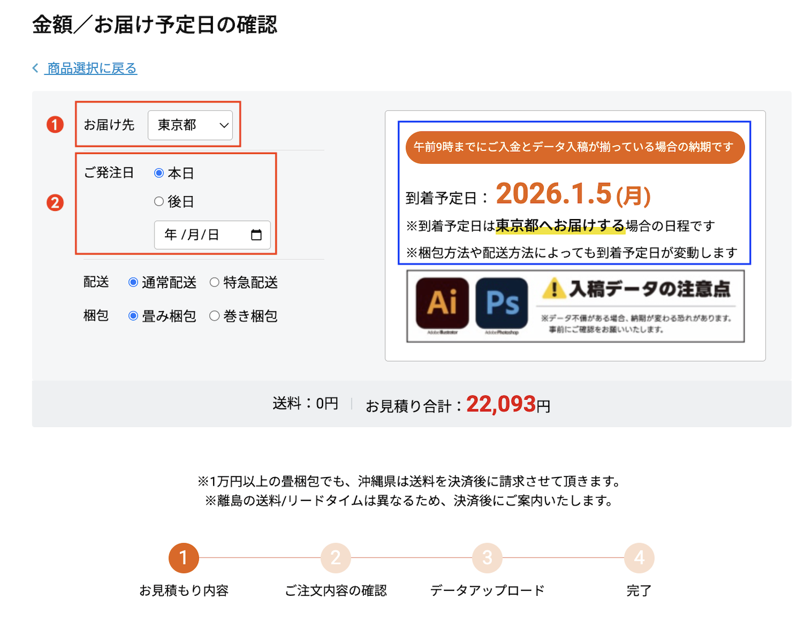Select the 本日 order date option
Image resolution: width=805 pixels, height=621 pixels.
point(158,173)
